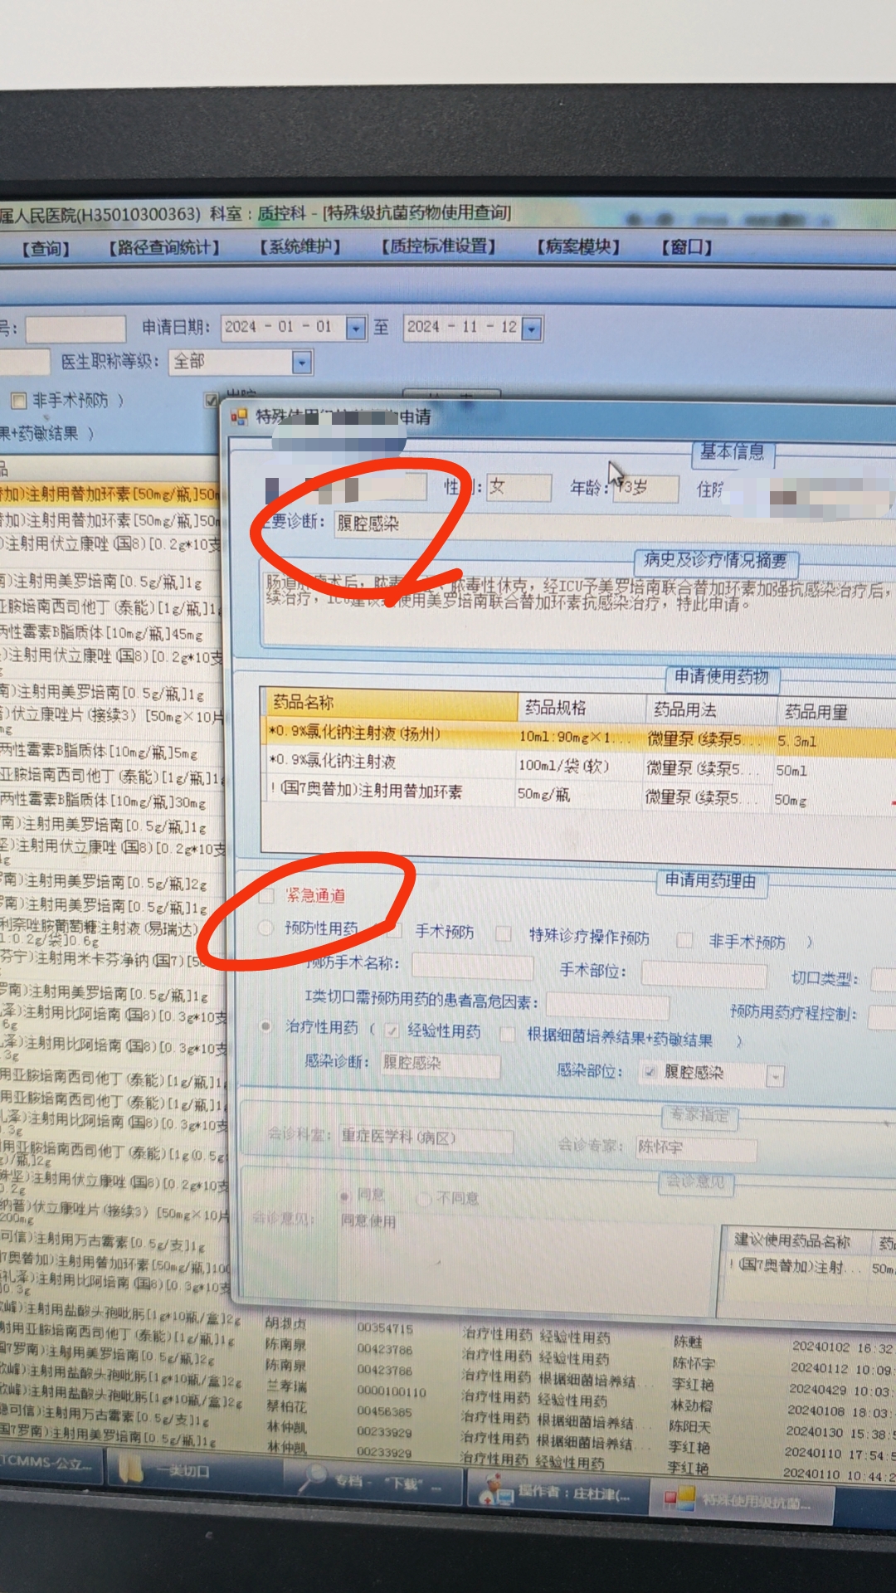Select the 预防性用药 radio button

(x=265, y=928)
